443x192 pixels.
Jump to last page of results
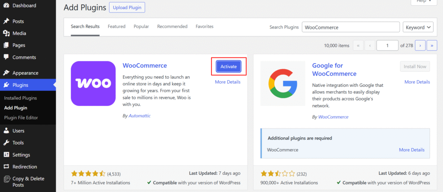(x=432, y=45)
